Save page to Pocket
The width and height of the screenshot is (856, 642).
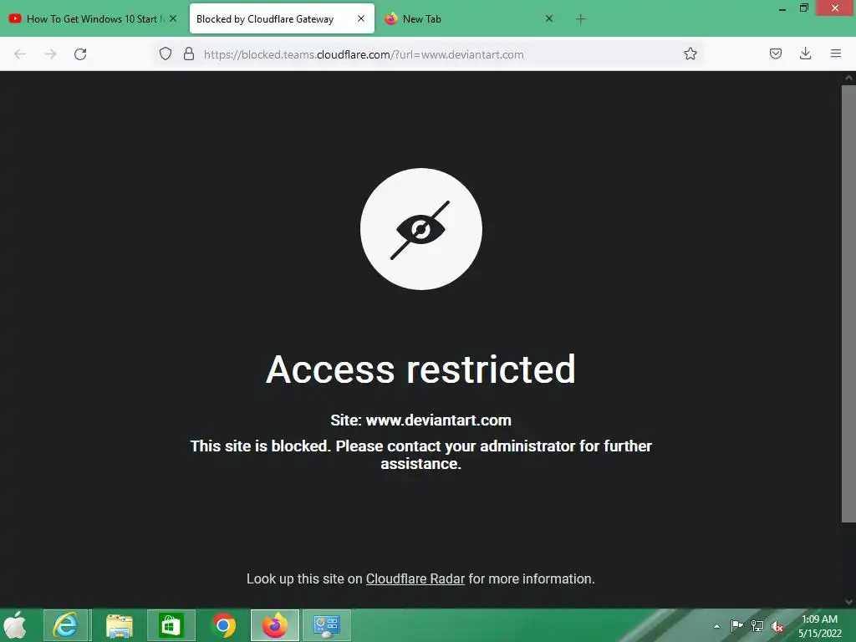[x=775, y=53]
